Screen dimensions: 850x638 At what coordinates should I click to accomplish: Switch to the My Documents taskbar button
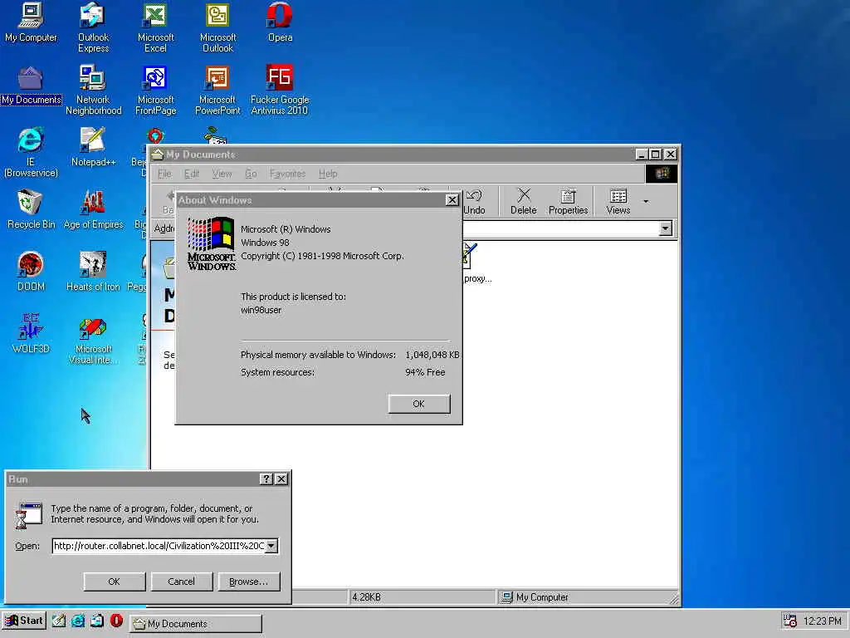pyautogui.click(x=196, y=624)
